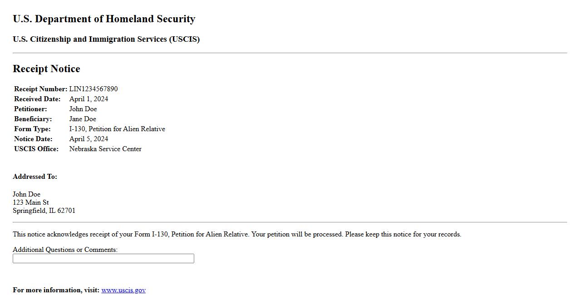580x295 pixels.
Task: Click the notice acknowledgement paragraph text
Action: [237, 234]
